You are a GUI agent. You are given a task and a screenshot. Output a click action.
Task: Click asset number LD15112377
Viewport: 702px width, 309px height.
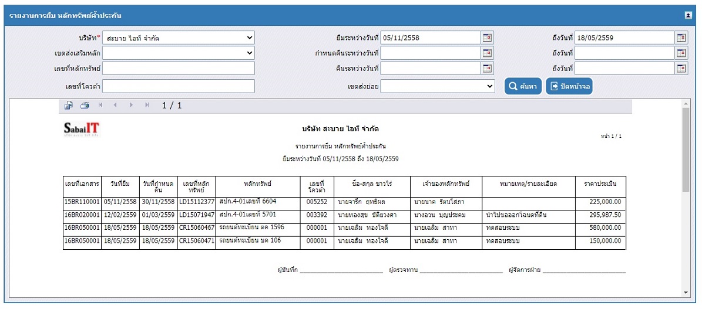tap(197, 202)
